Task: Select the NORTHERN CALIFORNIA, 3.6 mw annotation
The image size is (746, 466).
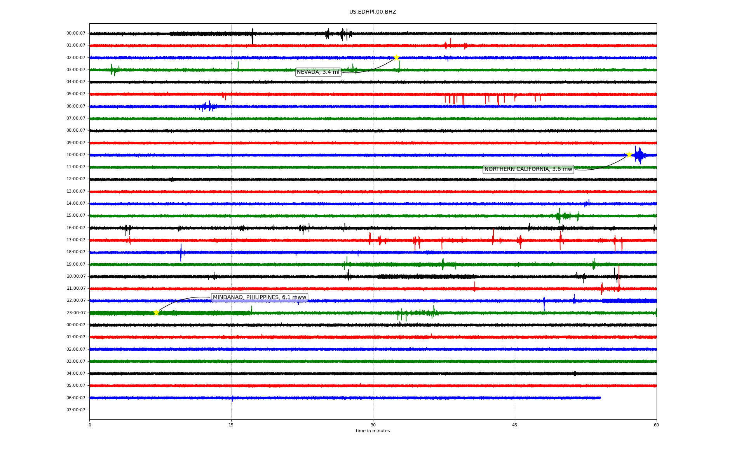Action: 528,169
